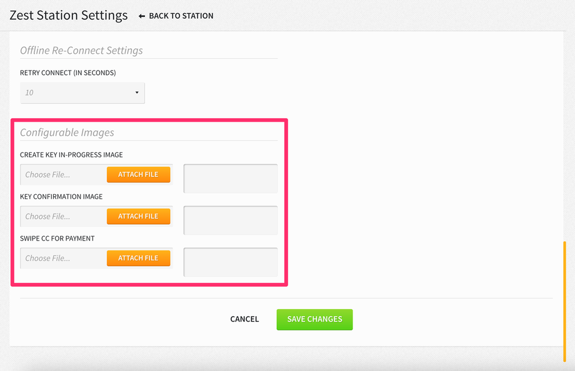The width and height of the screenshot is (575, 371).
Task: Cancel the settings changes
Action: coord(244,319)
